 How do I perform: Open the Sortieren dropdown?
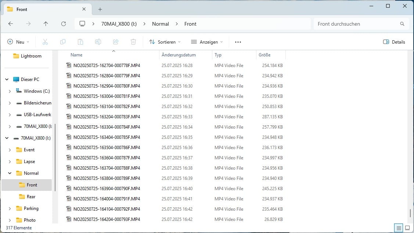165,42
